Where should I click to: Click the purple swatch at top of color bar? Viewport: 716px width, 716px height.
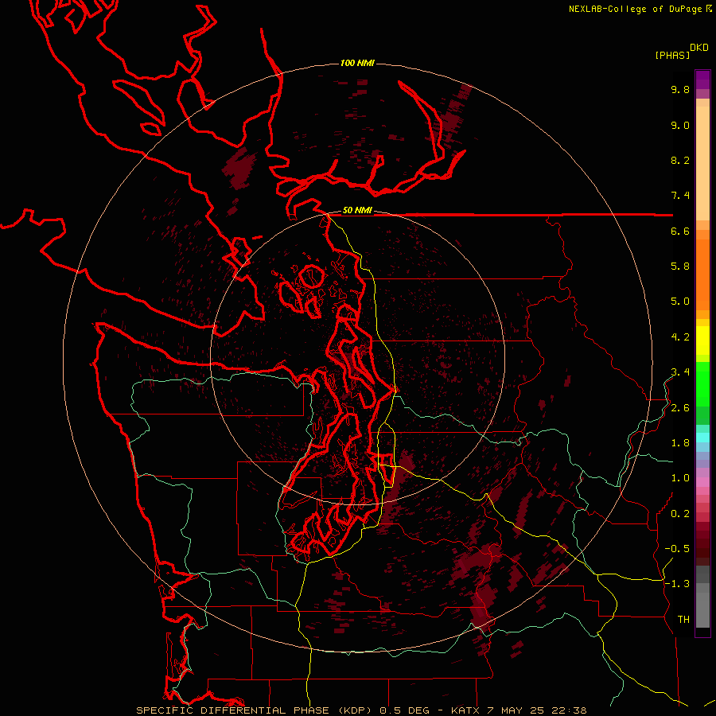click(x=702, y=80)
